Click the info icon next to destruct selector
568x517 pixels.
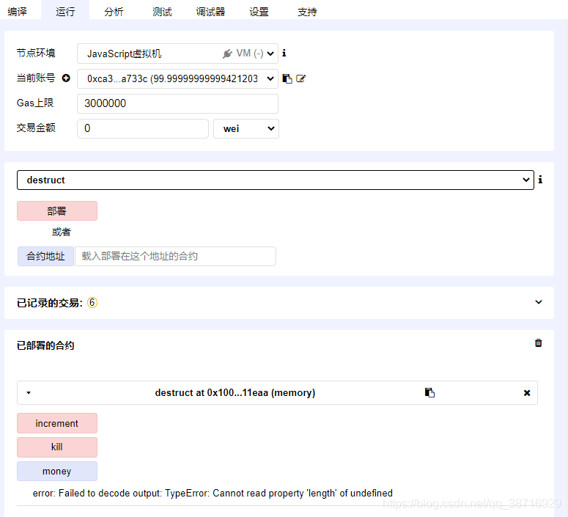(x=540, y=180)
